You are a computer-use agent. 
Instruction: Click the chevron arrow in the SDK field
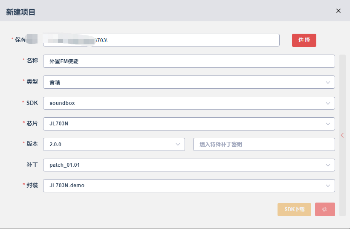point(328,103)
